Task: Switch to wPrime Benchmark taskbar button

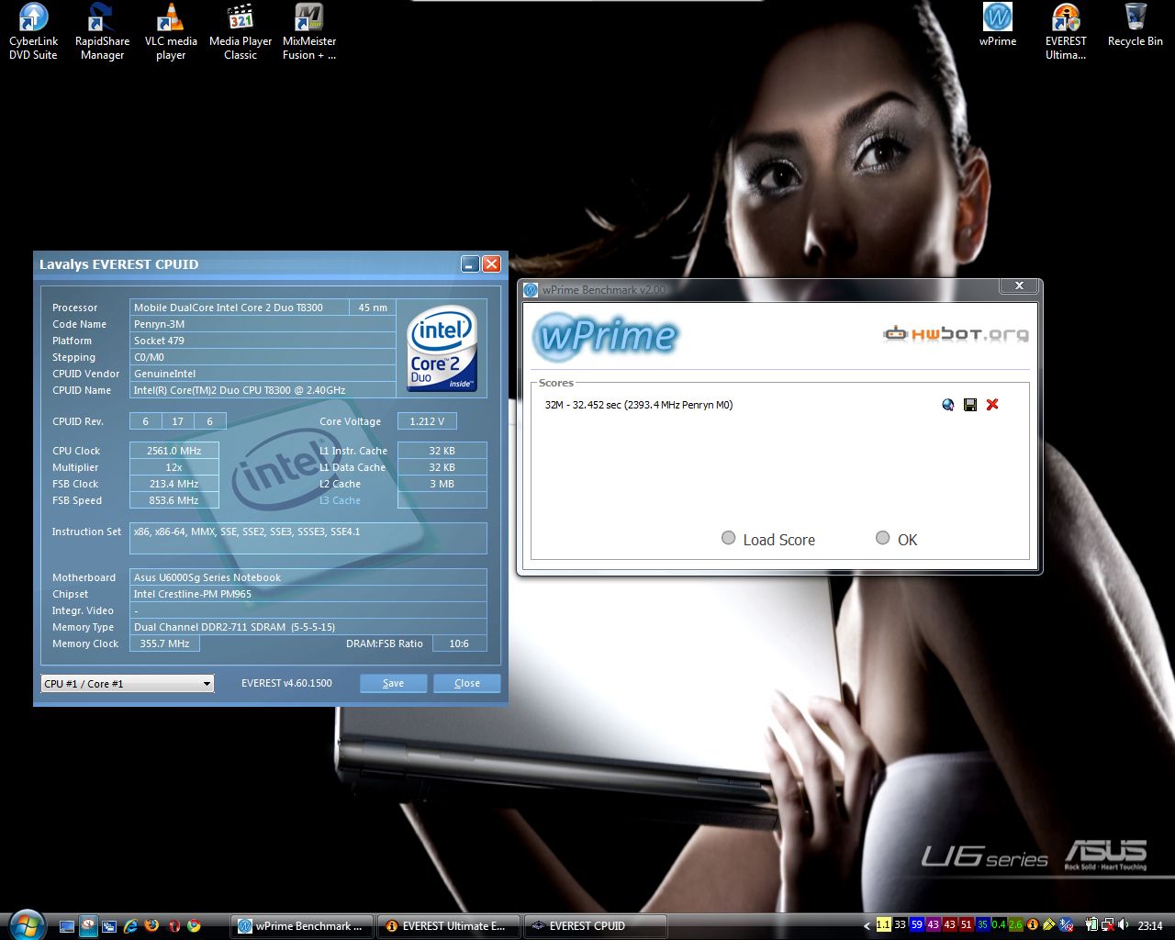Action: tap(302, 926)
